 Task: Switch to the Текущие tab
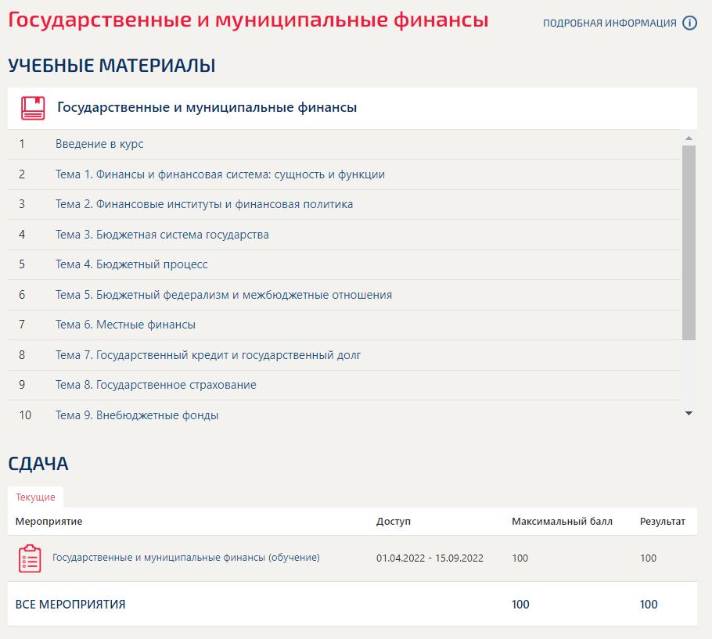tap(35, 497)
